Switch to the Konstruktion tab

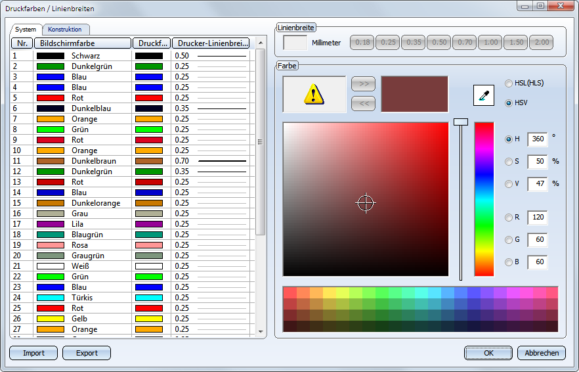(x=64, y=30)
